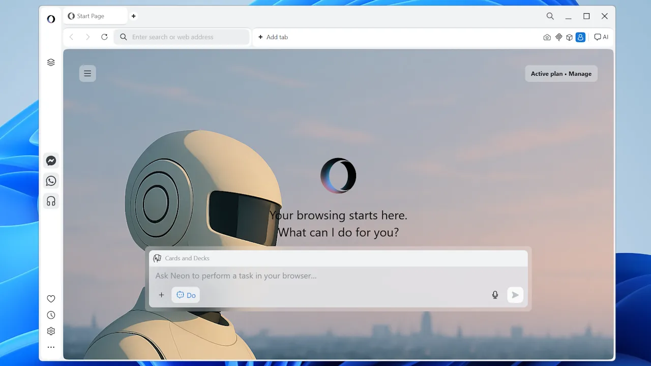Screen dimensions: 651x366
Task: Open bookmarks via heart icon
Action: (x=51, y=299)
